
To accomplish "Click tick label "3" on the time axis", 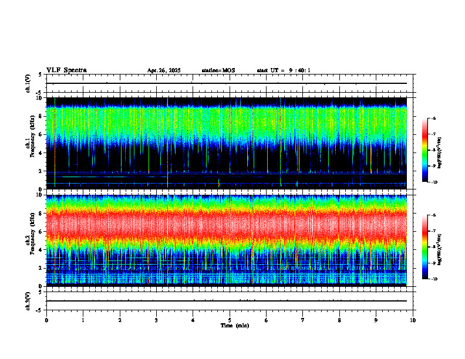I will pyautogui.click(x=156, y=320).
